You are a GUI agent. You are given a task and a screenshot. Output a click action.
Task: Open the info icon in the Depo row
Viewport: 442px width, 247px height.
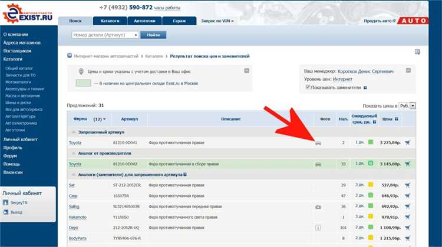(x=318, y=228)
